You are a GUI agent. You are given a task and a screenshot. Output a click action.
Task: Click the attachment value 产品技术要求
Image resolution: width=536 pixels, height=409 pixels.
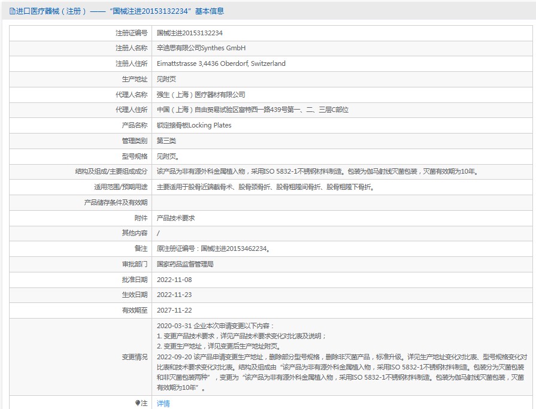[x=175, y=218]
